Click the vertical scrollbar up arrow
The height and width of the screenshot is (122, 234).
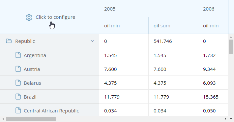(231, 37)
